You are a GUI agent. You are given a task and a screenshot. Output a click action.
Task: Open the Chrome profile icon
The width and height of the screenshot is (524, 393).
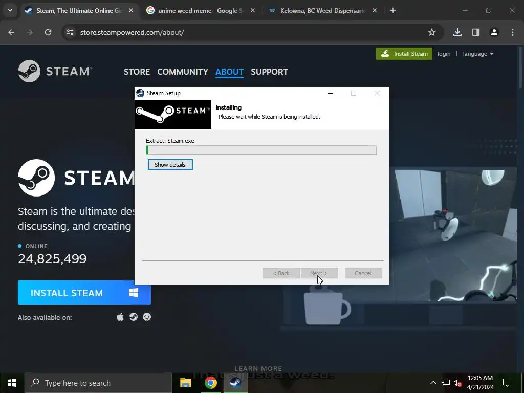click(494, 32)
